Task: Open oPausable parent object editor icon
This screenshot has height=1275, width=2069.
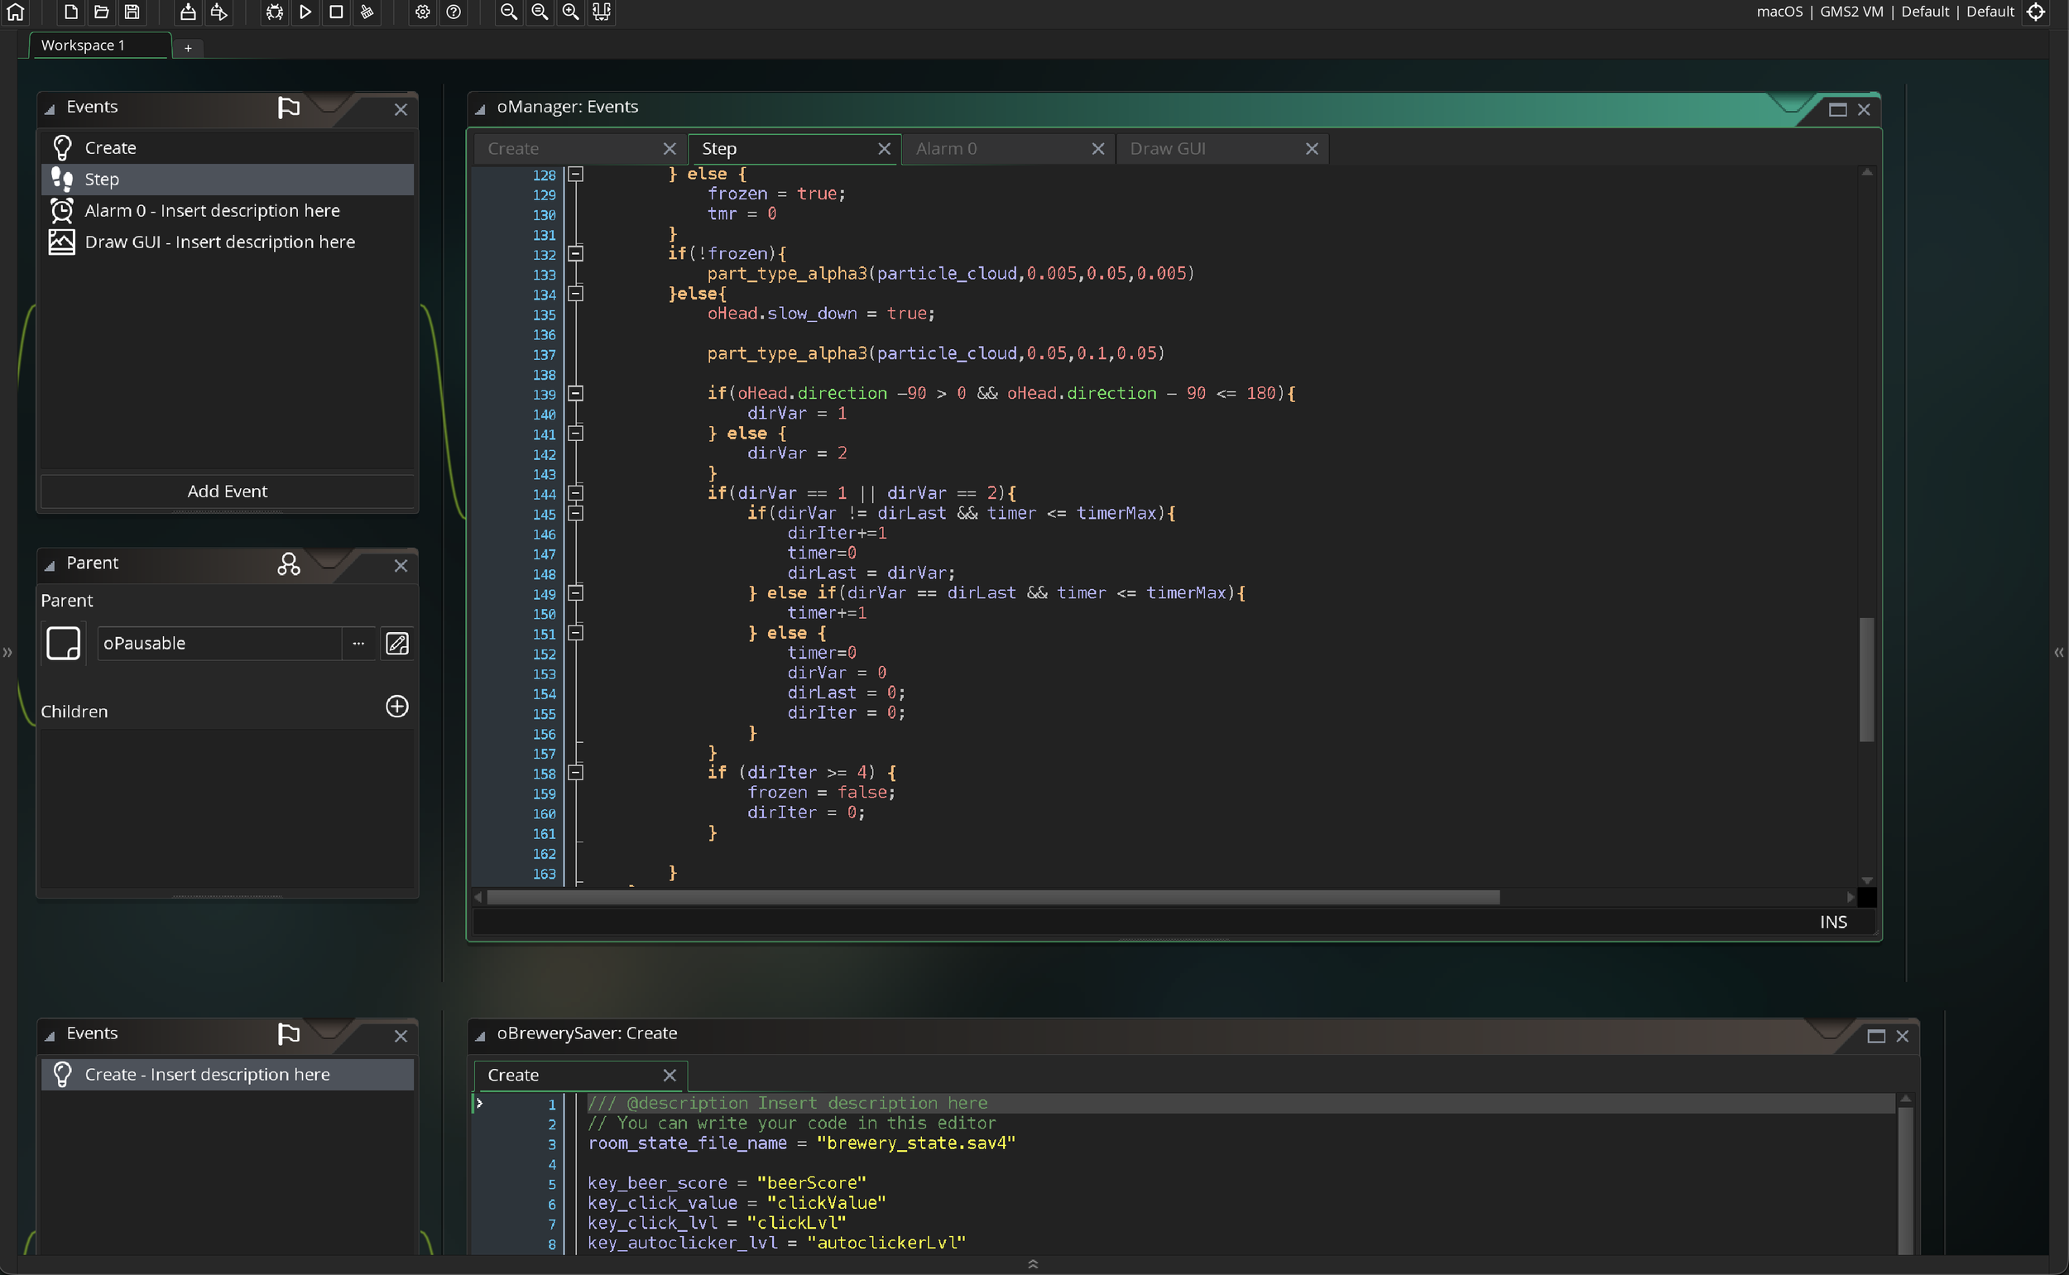Action: 396,644
